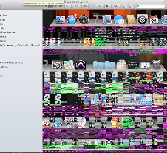Open the Share toolbar button
Screen dimensions: 167x153
[x=76, y=6]
